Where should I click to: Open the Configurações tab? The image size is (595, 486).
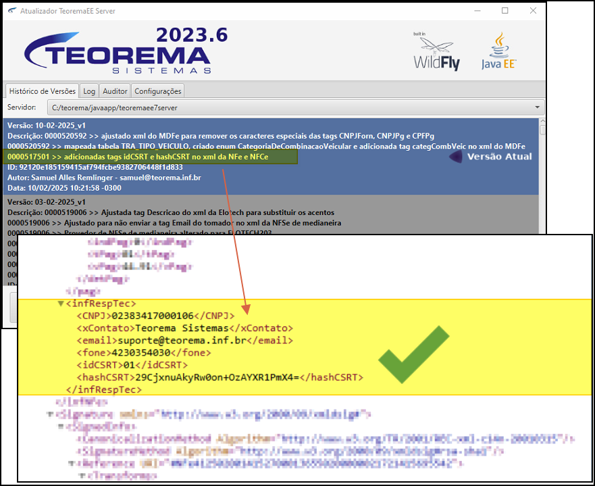158,91
